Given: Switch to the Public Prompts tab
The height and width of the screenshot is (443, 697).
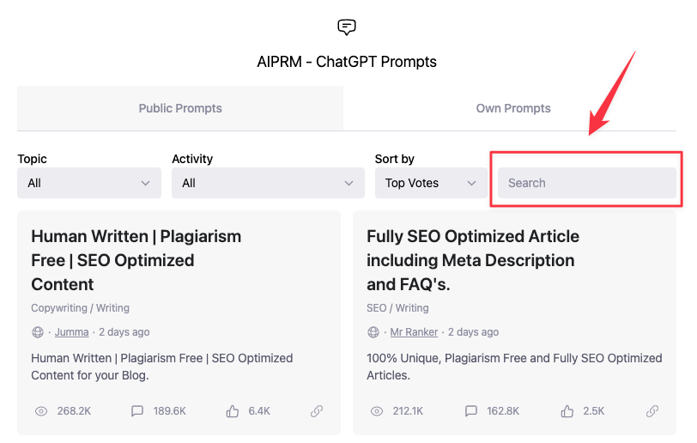Looking at the screenshot, I should (x=180, y=109).
